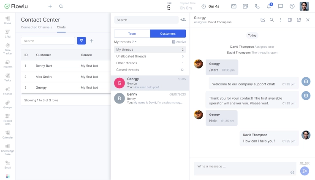Image resolution: width=315 pixels, height=180 pixels.
Task: Go to Projects in the sidebar
Action: pyautogui.click(x=8, y=64)
